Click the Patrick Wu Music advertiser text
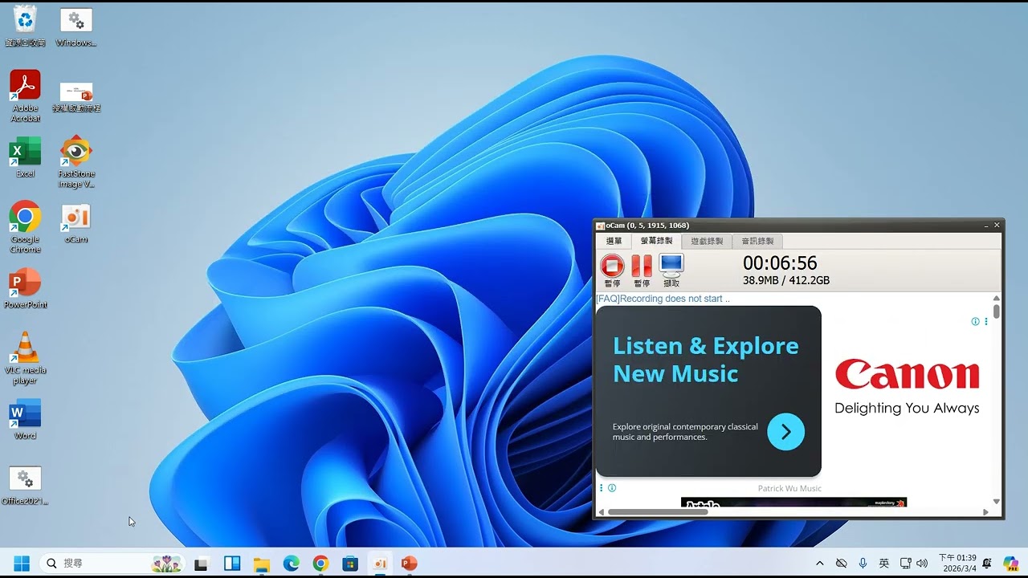The width and height of the screenshot is (1028, 578). pos(789,488)
